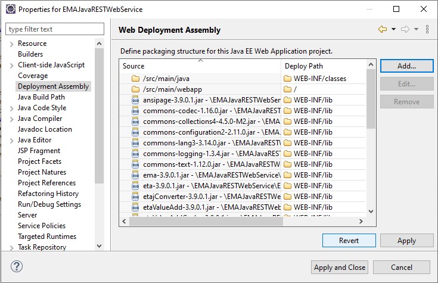Select Coverage in the properties tree
438x283 pixels.
(33, 76)
